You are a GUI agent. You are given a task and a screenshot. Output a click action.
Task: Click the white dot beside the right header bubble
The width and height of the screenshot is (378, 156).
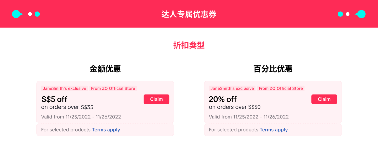348,14
